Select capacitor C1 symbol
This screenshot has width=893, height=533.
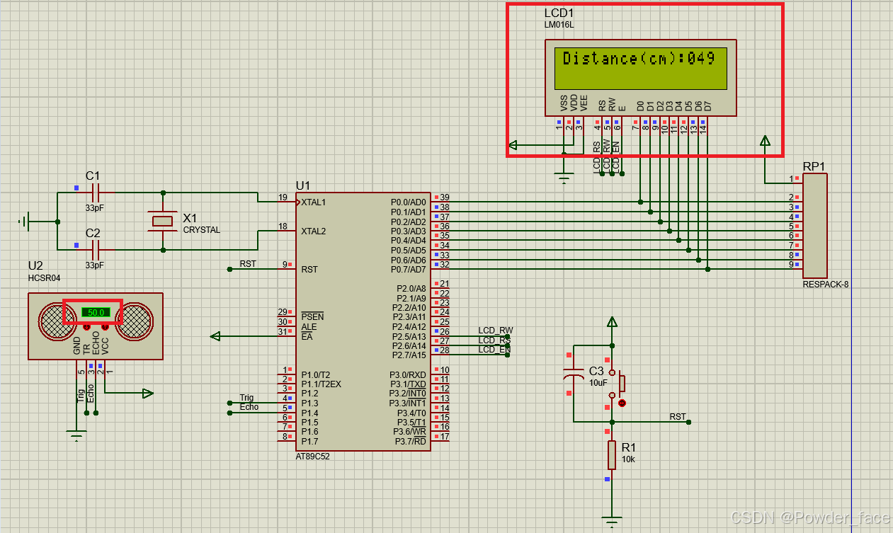click(x=97, y=192)
